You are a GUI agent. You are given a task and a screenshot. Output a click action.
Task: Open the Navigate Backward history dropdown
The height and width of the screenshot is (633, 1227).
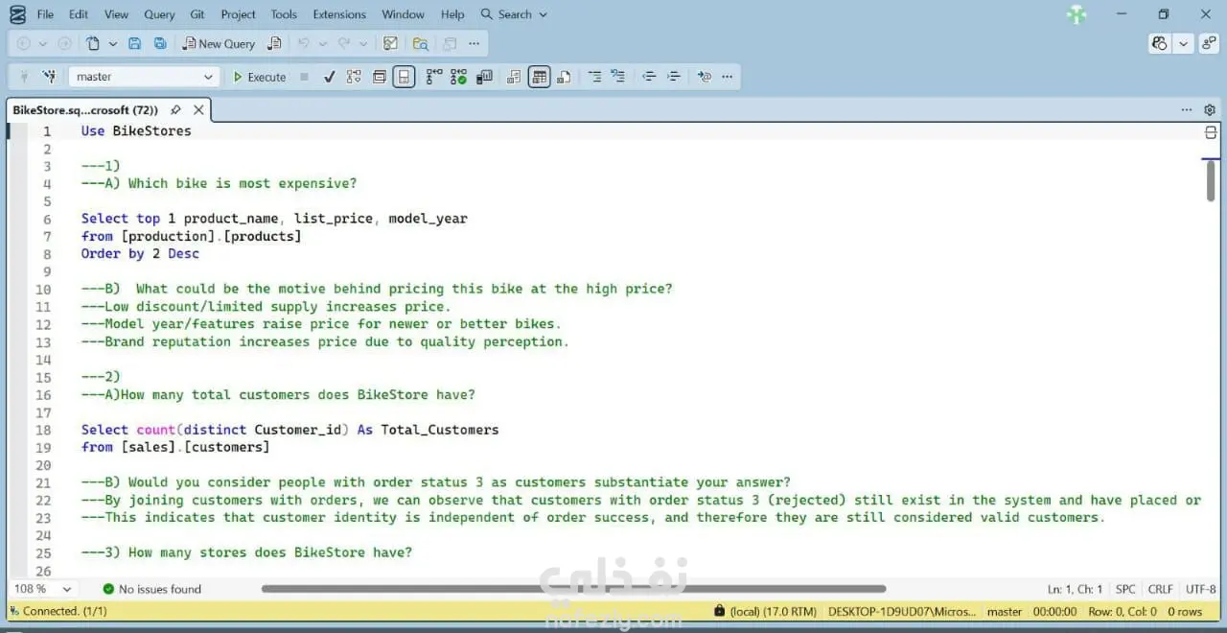(x=43, y=43)
